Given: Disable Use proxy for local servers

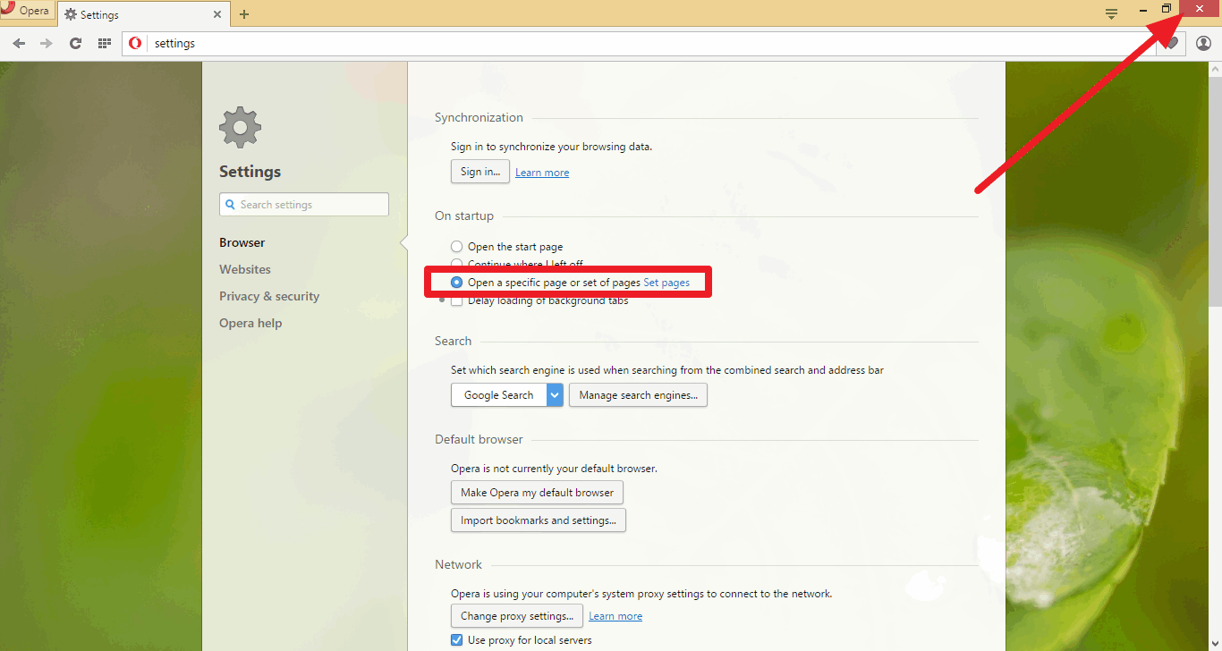Looking at the screenshot, I should (456, 639).
